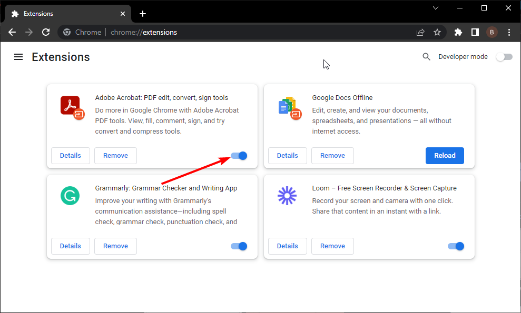Open a new tab with the plus button
The width and height of the screenshot is (521, 313).
[143, 14]
